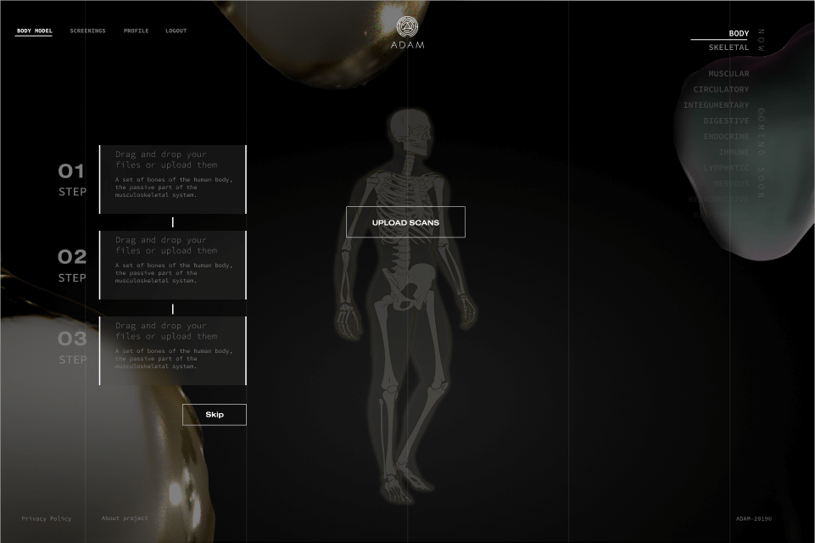Select the Nervous system entry

click(x=731, y=183)
